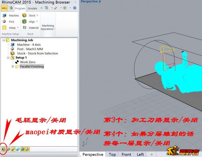Toggle stock model visibility icon
Image resolution: width=202 pixels, height=157 pixels.
click(x=4, y=149)
